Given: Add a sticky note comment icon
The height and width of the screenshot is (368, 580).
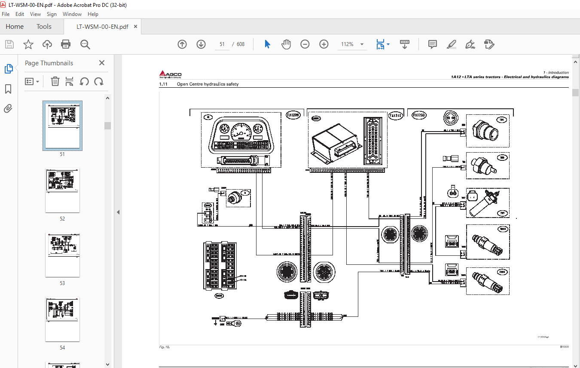Looking at the screenshot, I should click(x=433, y=44).
